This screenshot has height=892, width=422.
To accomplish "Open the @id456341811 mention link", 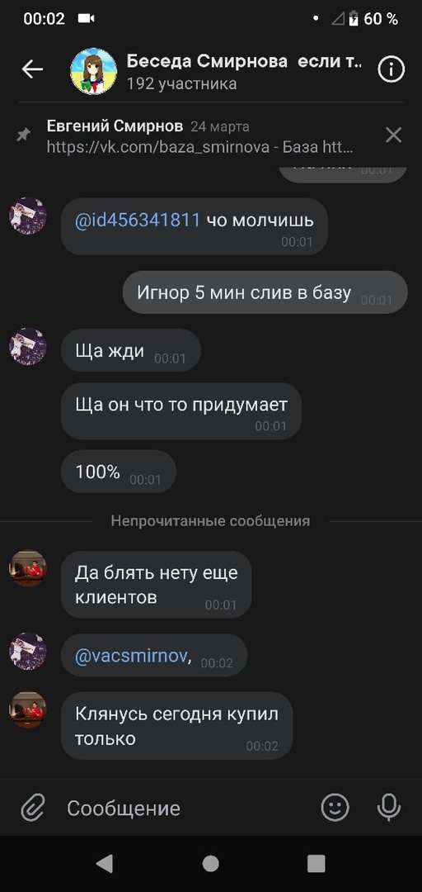I will point(138,221).
